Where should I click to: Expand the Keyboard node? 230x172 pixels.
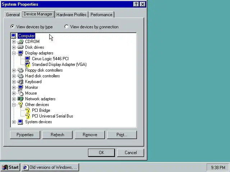(x=14, y=82)
